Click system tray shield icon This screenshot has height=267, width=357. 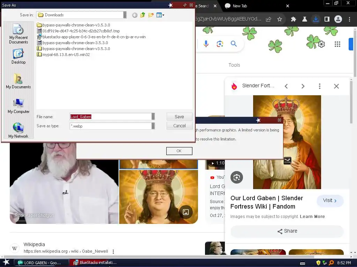coord(318,263)
